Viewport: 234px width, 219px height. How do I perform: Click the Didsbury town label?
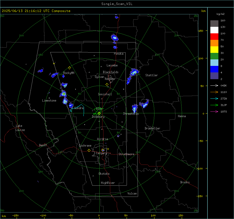pyautogui.click(x=98, y=117)
